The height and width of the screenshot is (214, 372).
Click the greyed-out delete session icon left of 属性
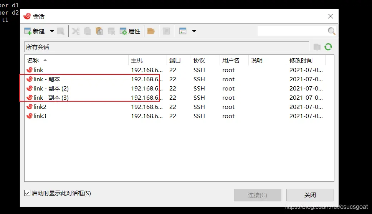[111, 31]
